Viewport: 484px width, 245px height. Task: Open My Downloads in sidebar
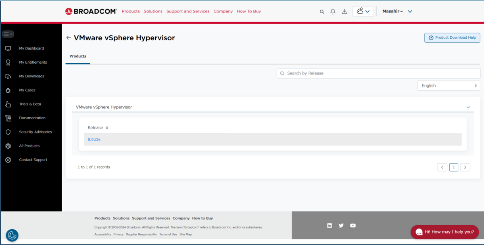[31, 76]
